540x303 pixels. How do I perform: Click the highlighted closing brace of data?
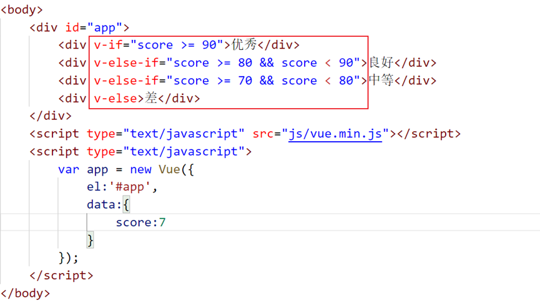(x=91, y=241)
